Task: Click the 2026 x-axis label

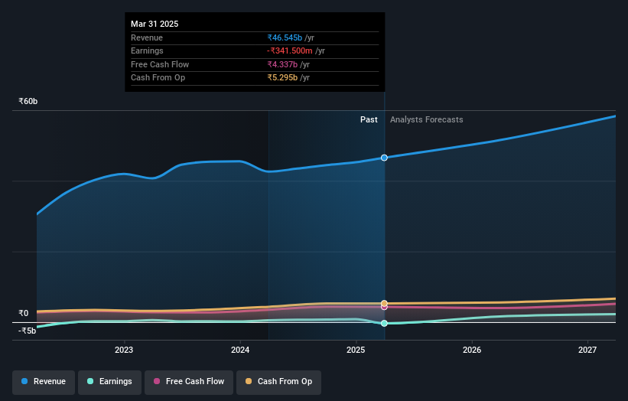Action: tap(472, 350)
